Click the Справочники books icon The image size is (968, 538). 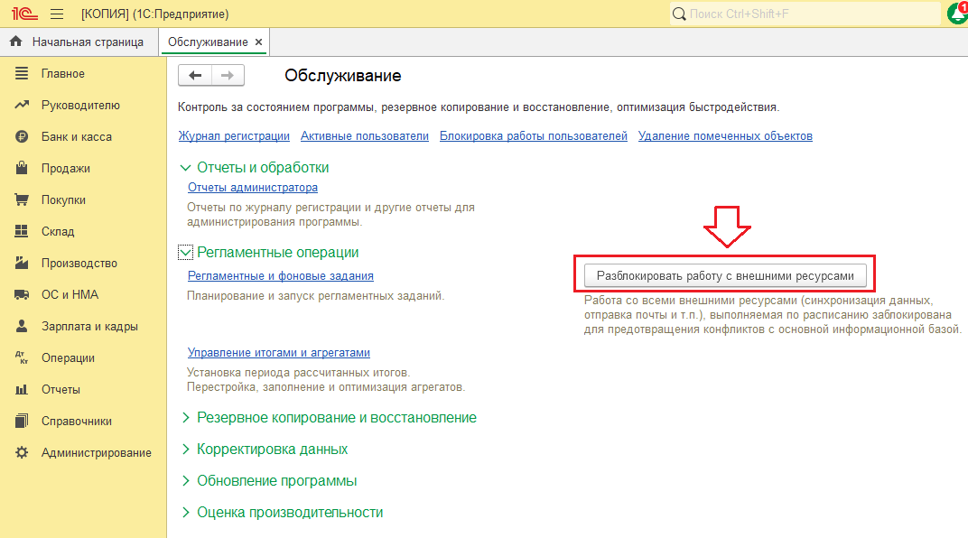tap(22, 421)
